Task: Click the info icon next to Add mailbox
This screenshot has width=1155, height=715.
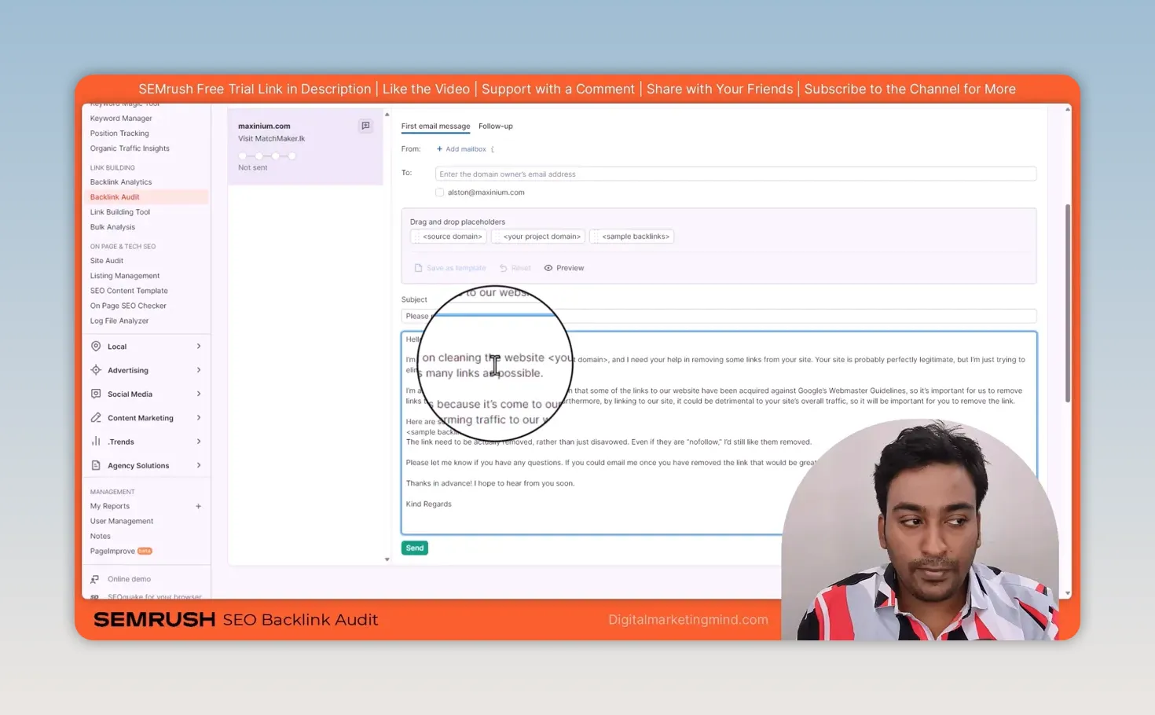Action: (x=493, y=149)
